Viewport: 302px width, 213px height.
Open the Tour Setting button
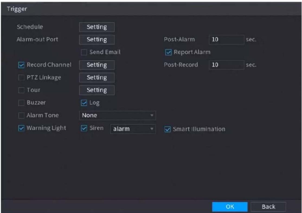click(x=97, y=90)
